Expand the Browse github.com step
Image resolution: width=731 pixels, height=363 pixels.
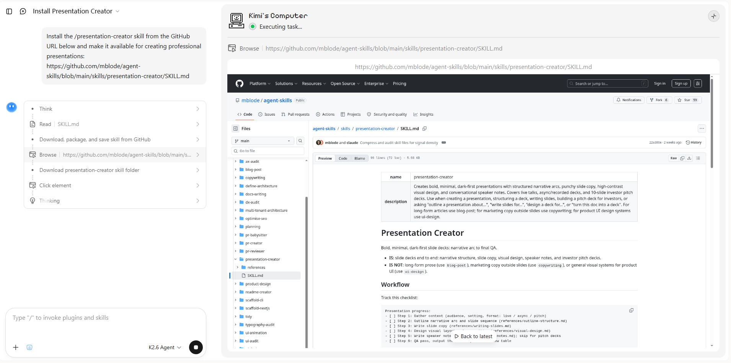(x=115, y=155)
